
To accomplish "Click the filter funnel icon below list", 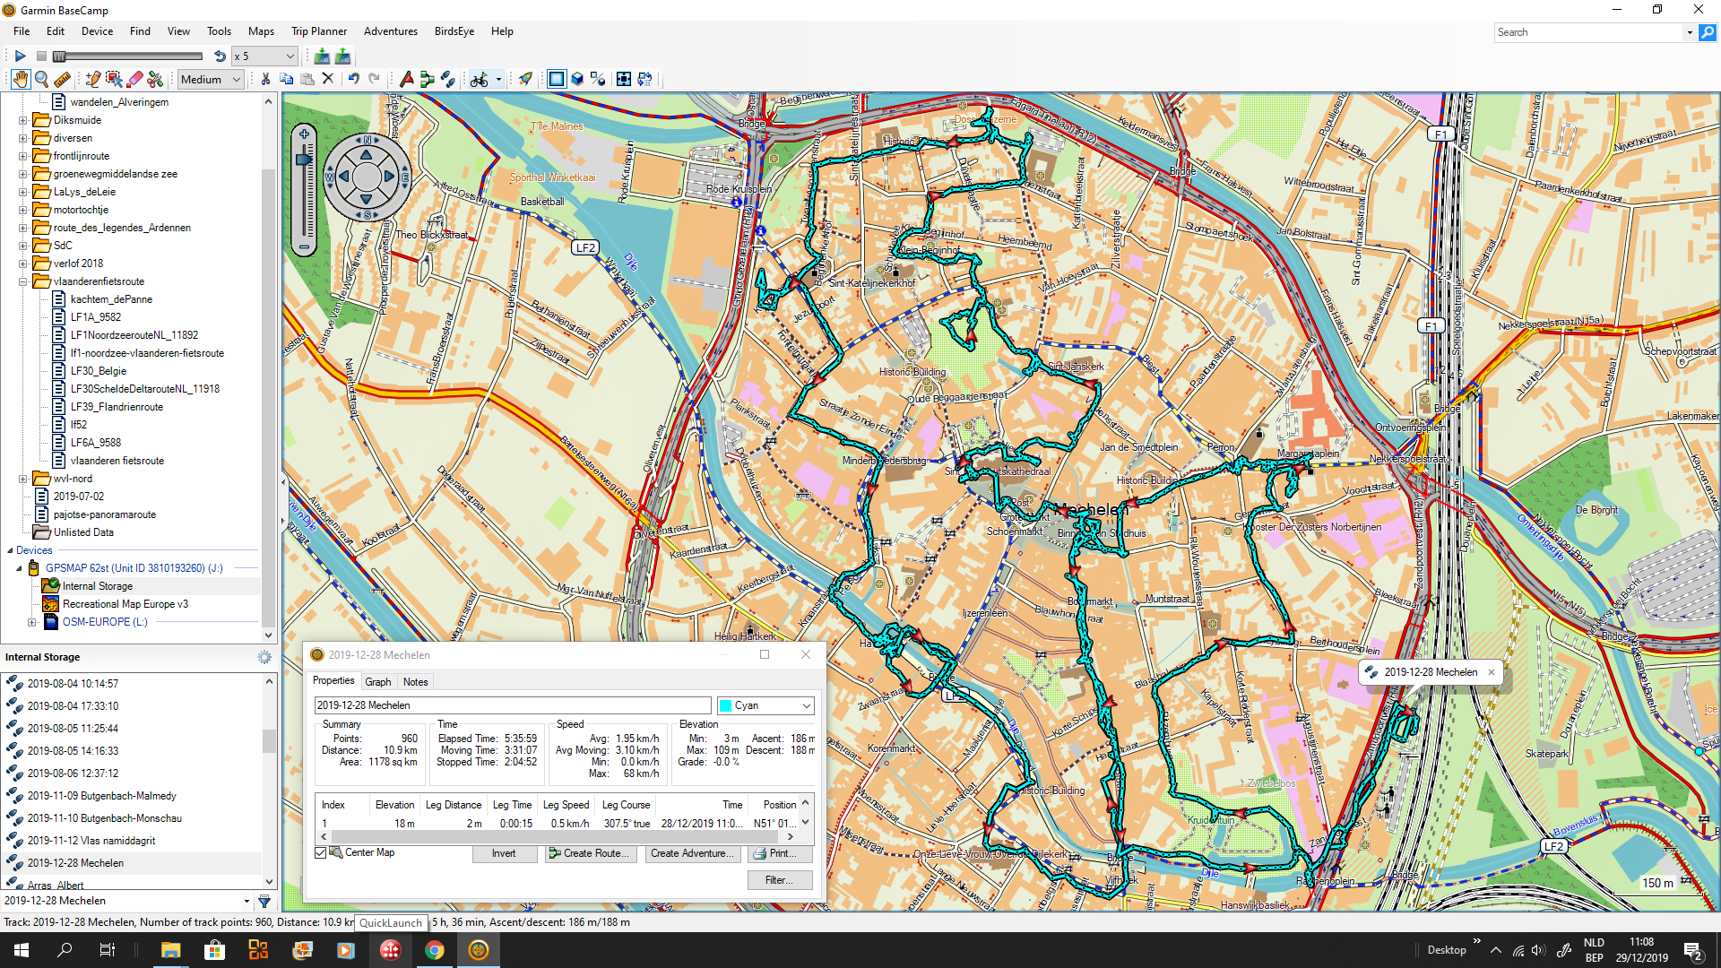I will coord(264,901).
